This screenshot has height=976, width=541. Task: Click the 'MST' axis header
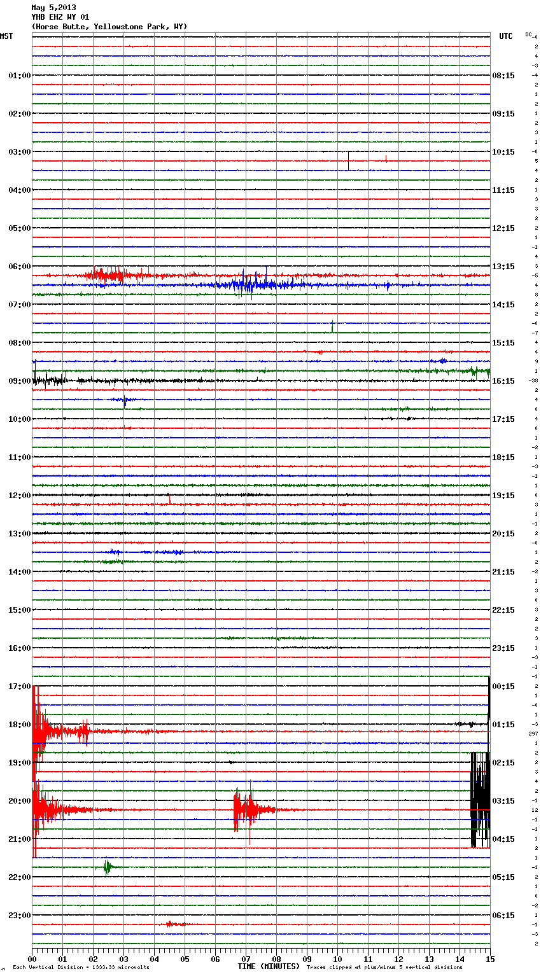(6, 36)
